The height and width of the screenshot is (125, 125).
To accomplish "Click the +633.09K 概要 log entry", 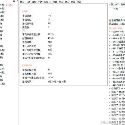I will coord(118,45).
